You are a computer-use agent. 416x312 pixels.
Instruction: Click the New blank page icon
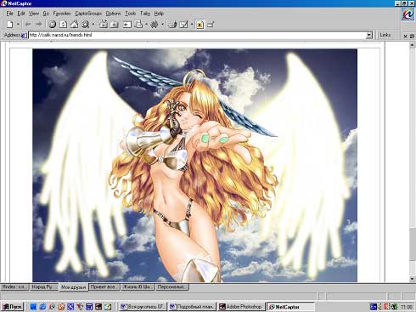(x=10, y=25)
